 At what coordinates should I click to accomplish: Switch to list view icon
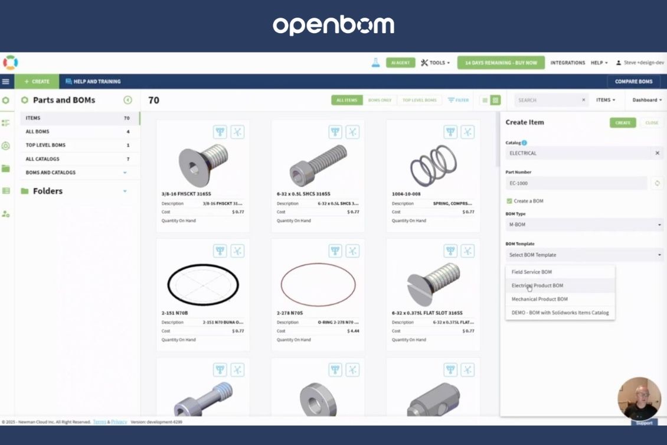point(485,100)
